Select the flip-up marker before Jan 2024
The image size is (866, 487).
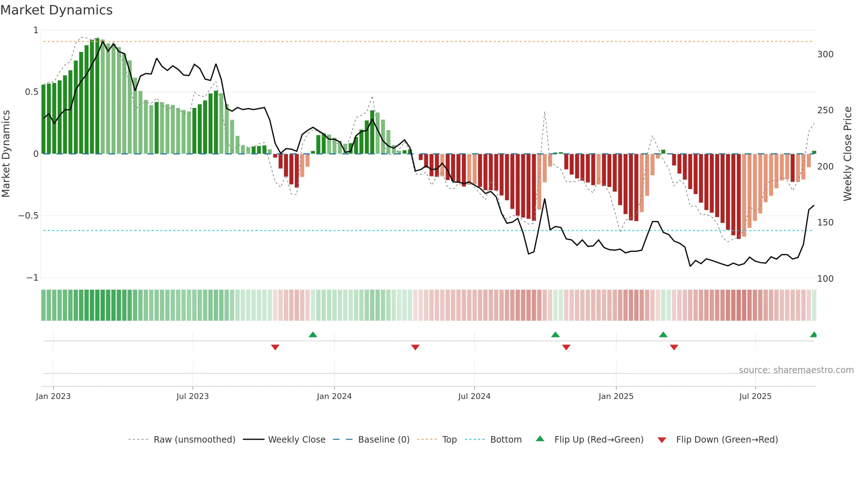coord(313,334)
